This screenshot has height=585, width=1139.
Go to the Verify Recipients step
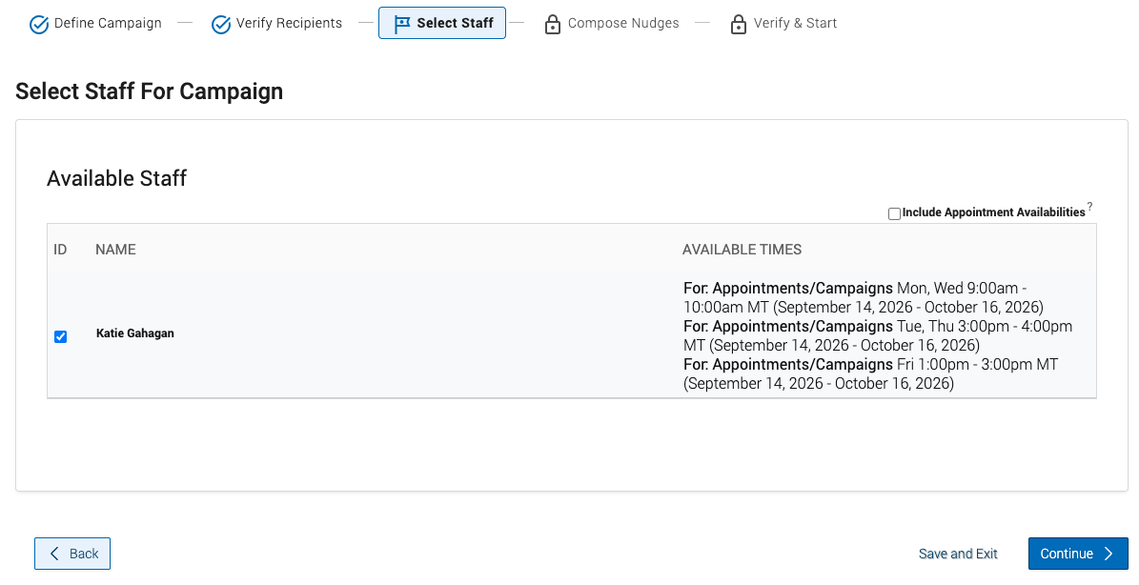tap(289, 23)
